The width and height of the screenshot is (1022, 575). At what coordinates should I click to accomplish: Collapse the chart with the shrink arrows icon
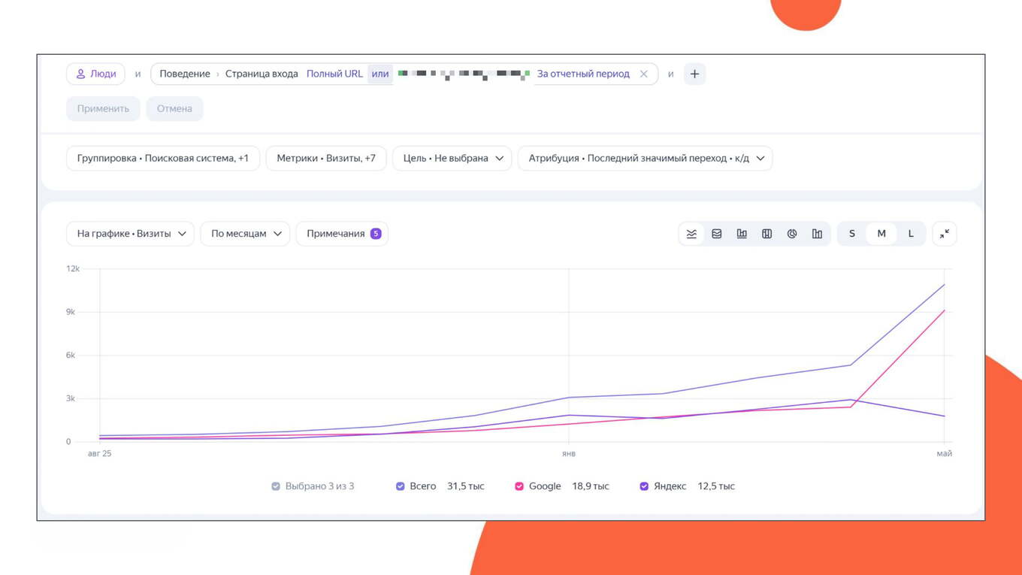[x=945, y=234]
